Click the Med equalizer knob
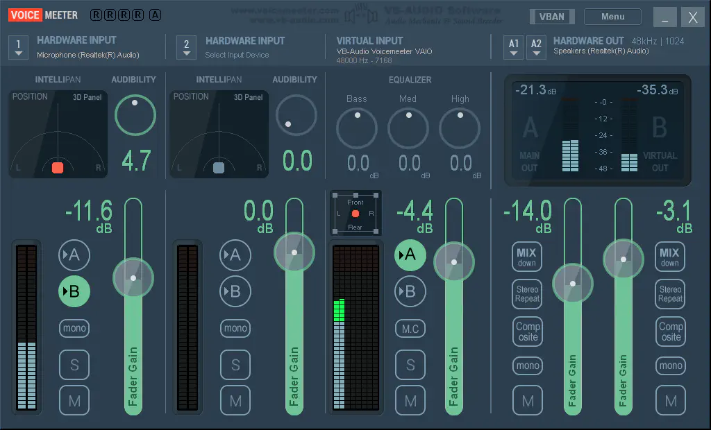The width and height of the screenshot is (711, 430). (x=408, y=128)
